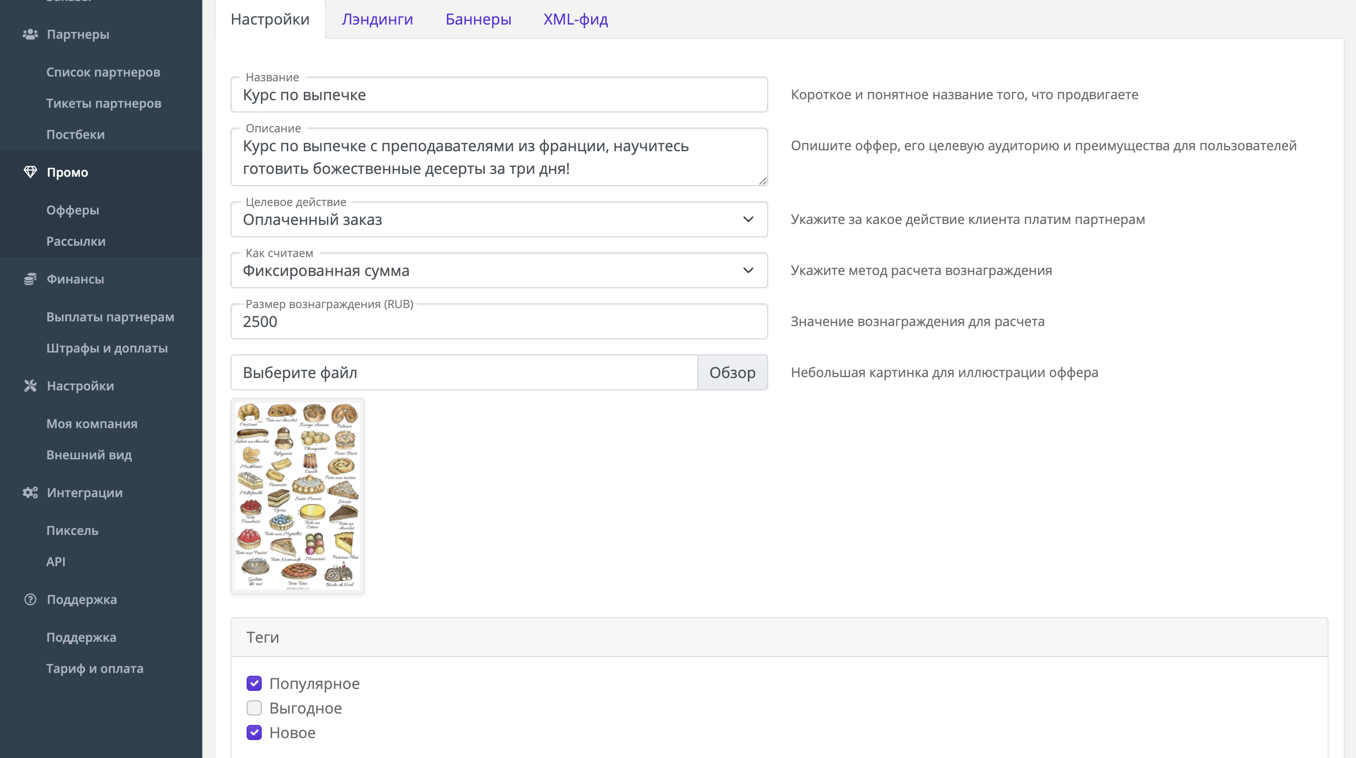Go to the XML-фид tab
Image resolution: width=1356 pixels, height=758 pixels.
click(x=575, y=19)
